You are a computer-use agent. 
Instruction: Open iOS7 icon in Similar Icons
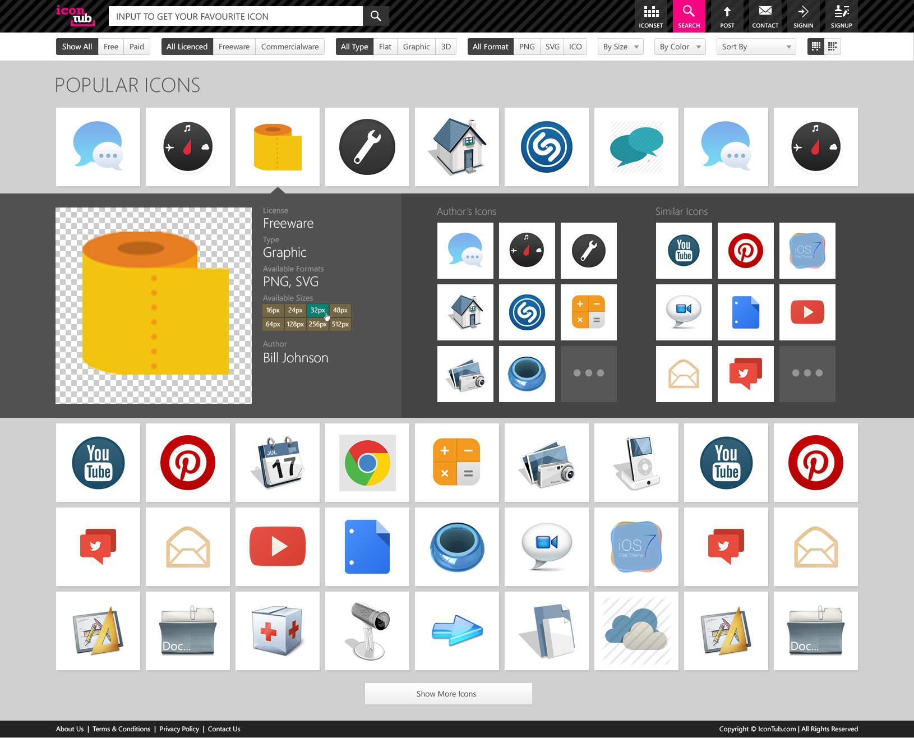coord(807,251)
